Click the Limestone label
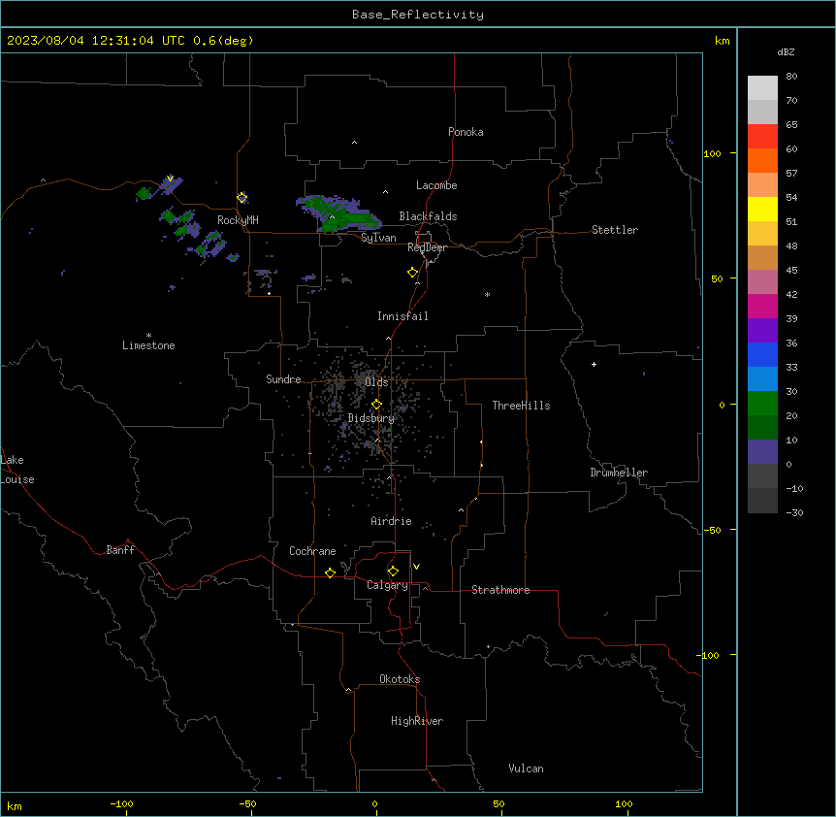836x817 pixels. coord(148,345)
